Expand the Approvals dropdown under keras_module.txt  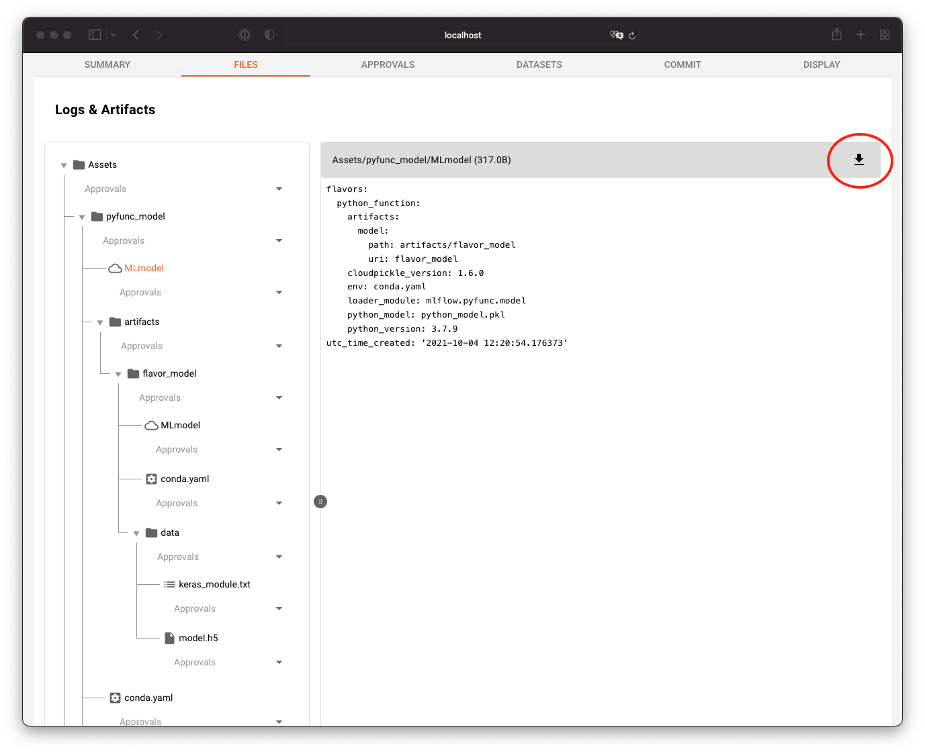tap(279, 609)
